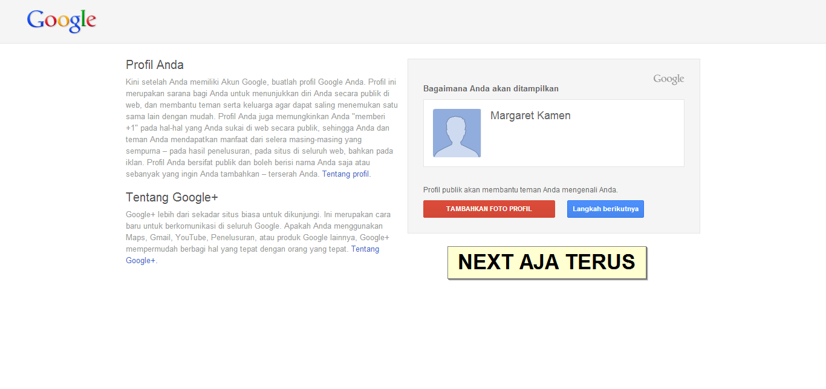Click the default profile avatar picture
The width and height of the screenshot is (826, 389).
[x=457, y=133]
